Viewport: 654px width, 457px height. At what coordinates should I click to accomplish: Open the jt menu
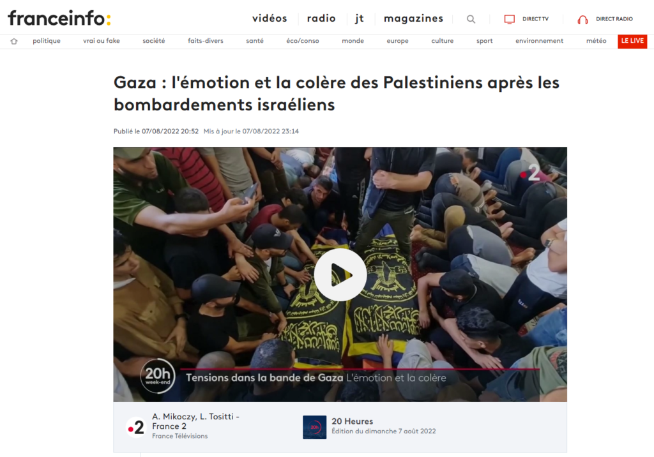tap(360, 19)
